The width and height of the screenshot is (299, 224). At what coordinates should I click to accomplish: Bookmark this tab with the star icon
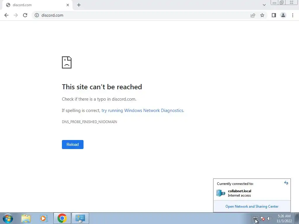(262, 15)
